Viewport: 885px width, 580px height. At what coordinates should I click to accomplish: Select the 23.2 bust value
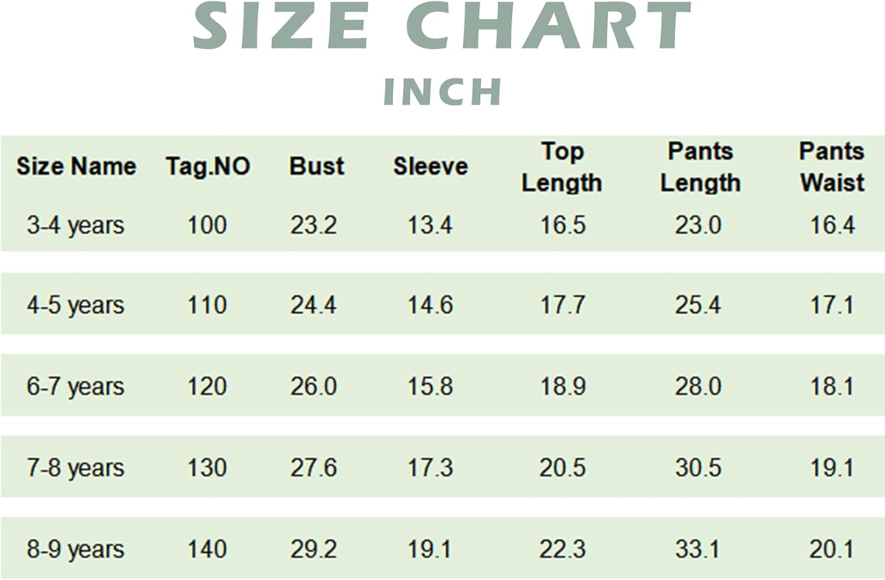313,225
